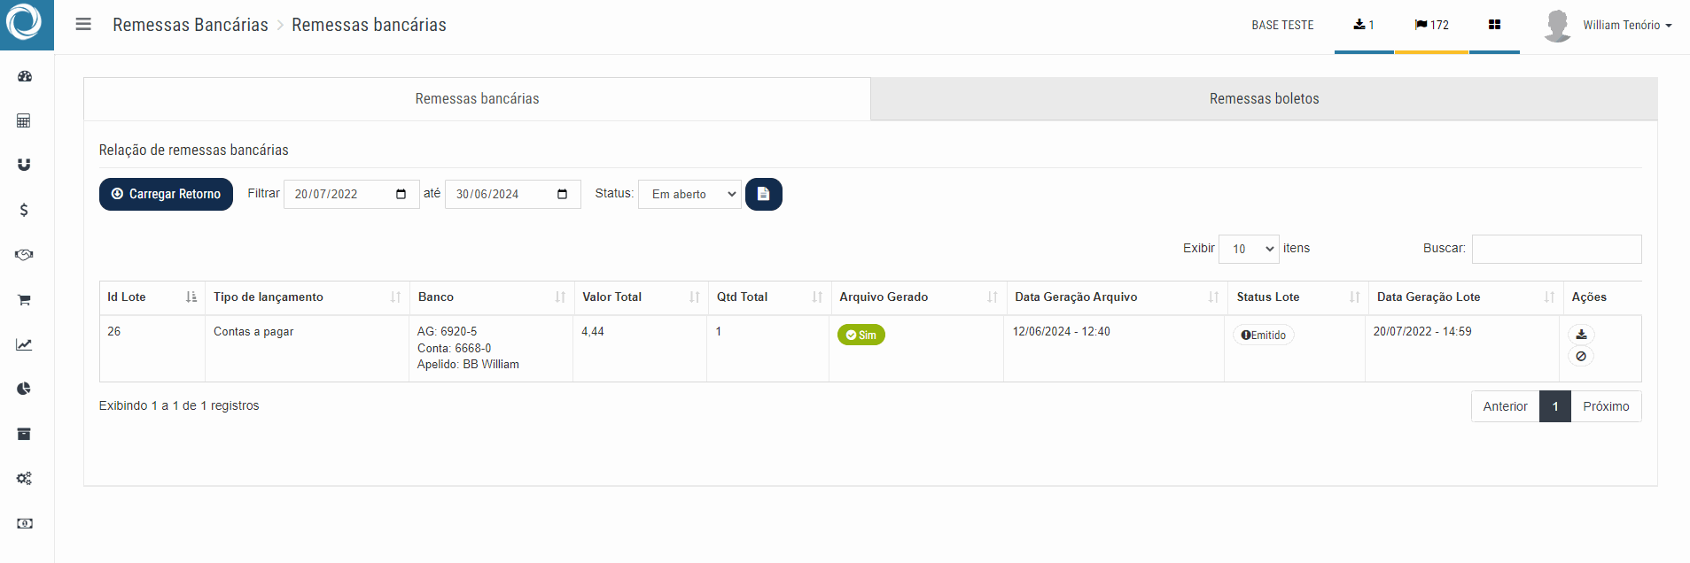Open the dashboard gauge sidebar icon
This screenshot has width=1690, height=563.
[x=25, y=76]
